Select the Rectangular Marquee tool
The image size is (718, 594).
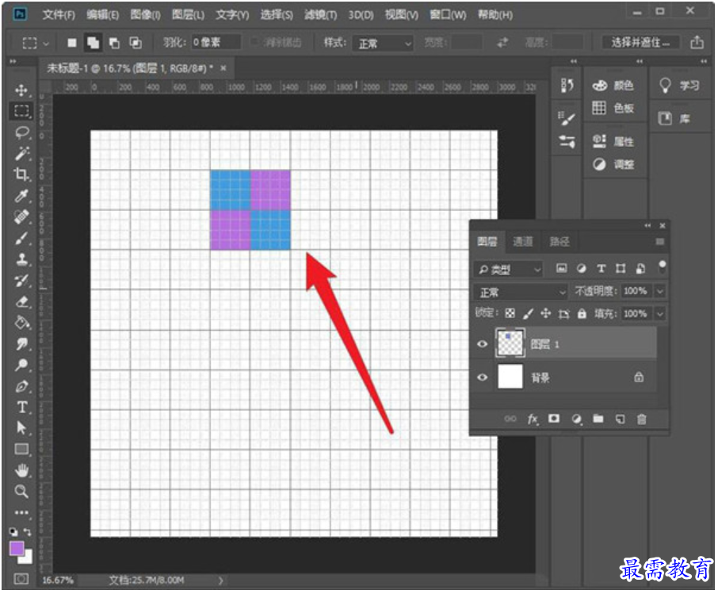point(21,111)
